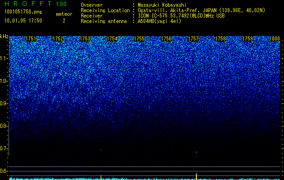Click the HROFFT program title text
The height and width of the screenshot is (180, 284).
(28, 4)
